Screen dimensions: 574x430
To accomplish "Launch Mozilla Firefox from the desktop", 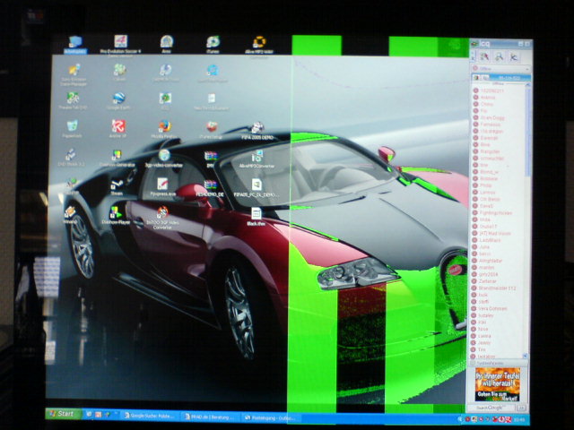I will (164, 127).
